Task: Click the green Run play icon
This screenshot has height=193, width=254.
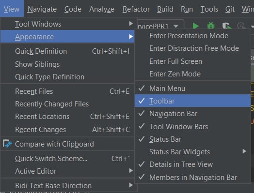Action: tap(196, 26)
